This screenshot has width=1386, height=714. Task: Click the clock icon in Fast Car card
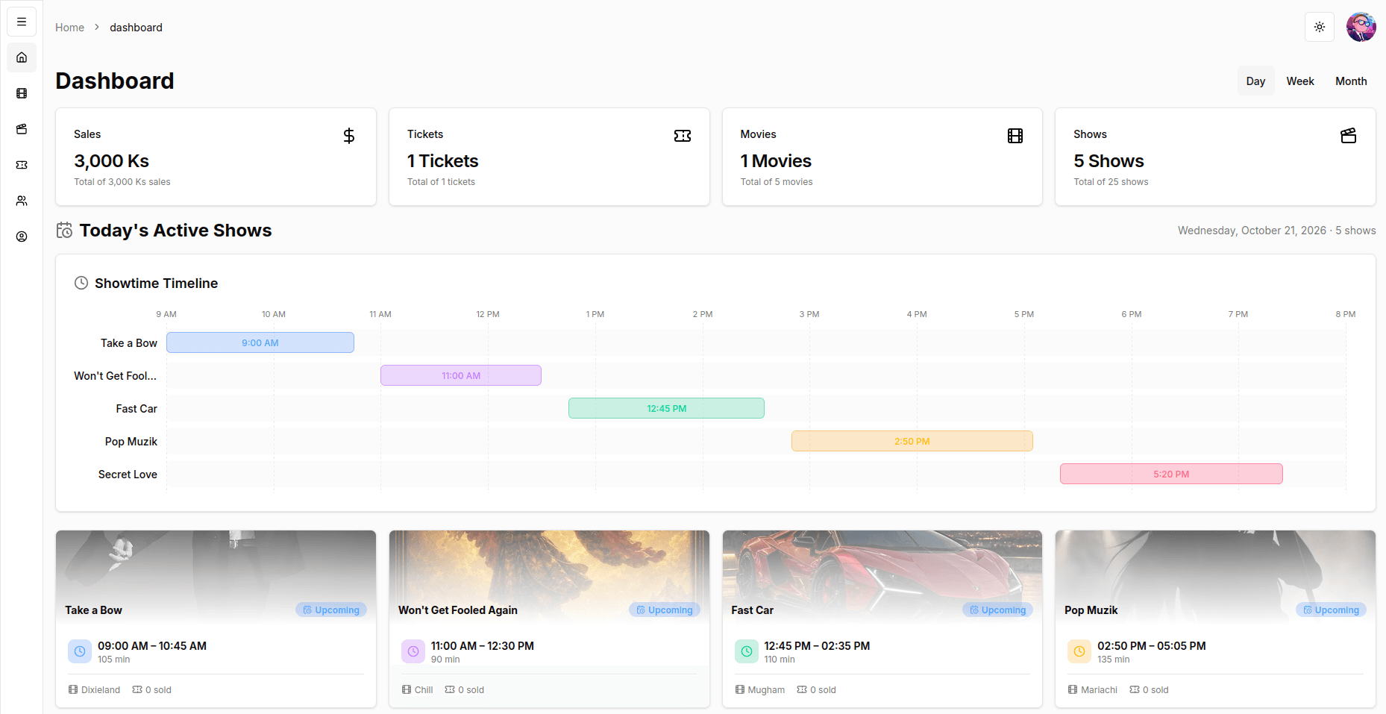point(747,651)
